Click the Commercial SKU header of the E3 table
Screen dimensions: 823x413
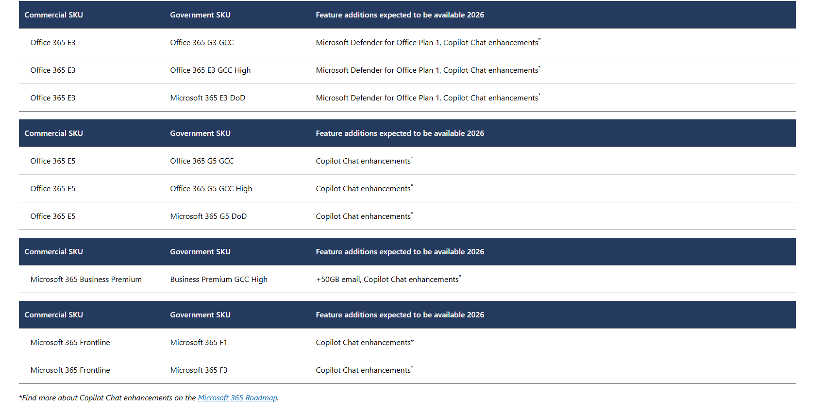[x=54, y=15]
